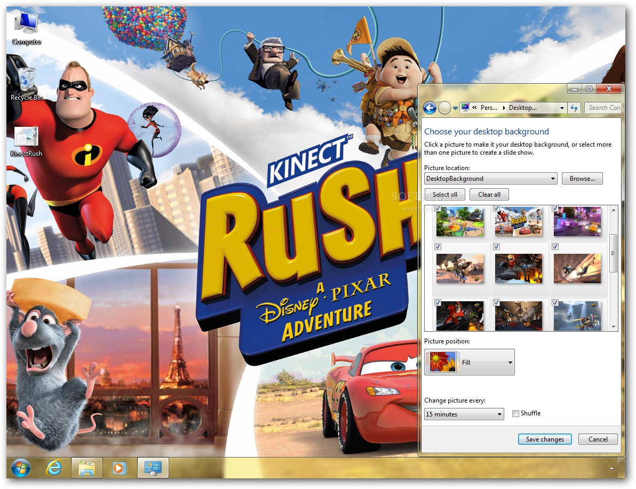636x489 pixels.
Task: Select the Personalization window taskbar button
Action: [x=153, y=468]
